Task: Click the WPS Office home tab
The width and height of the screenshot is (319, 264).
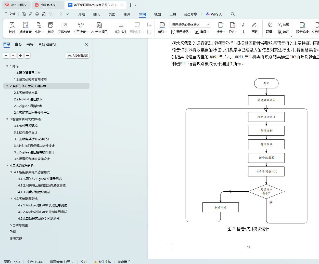Action: pyautogui.click(x=16, y=5)
